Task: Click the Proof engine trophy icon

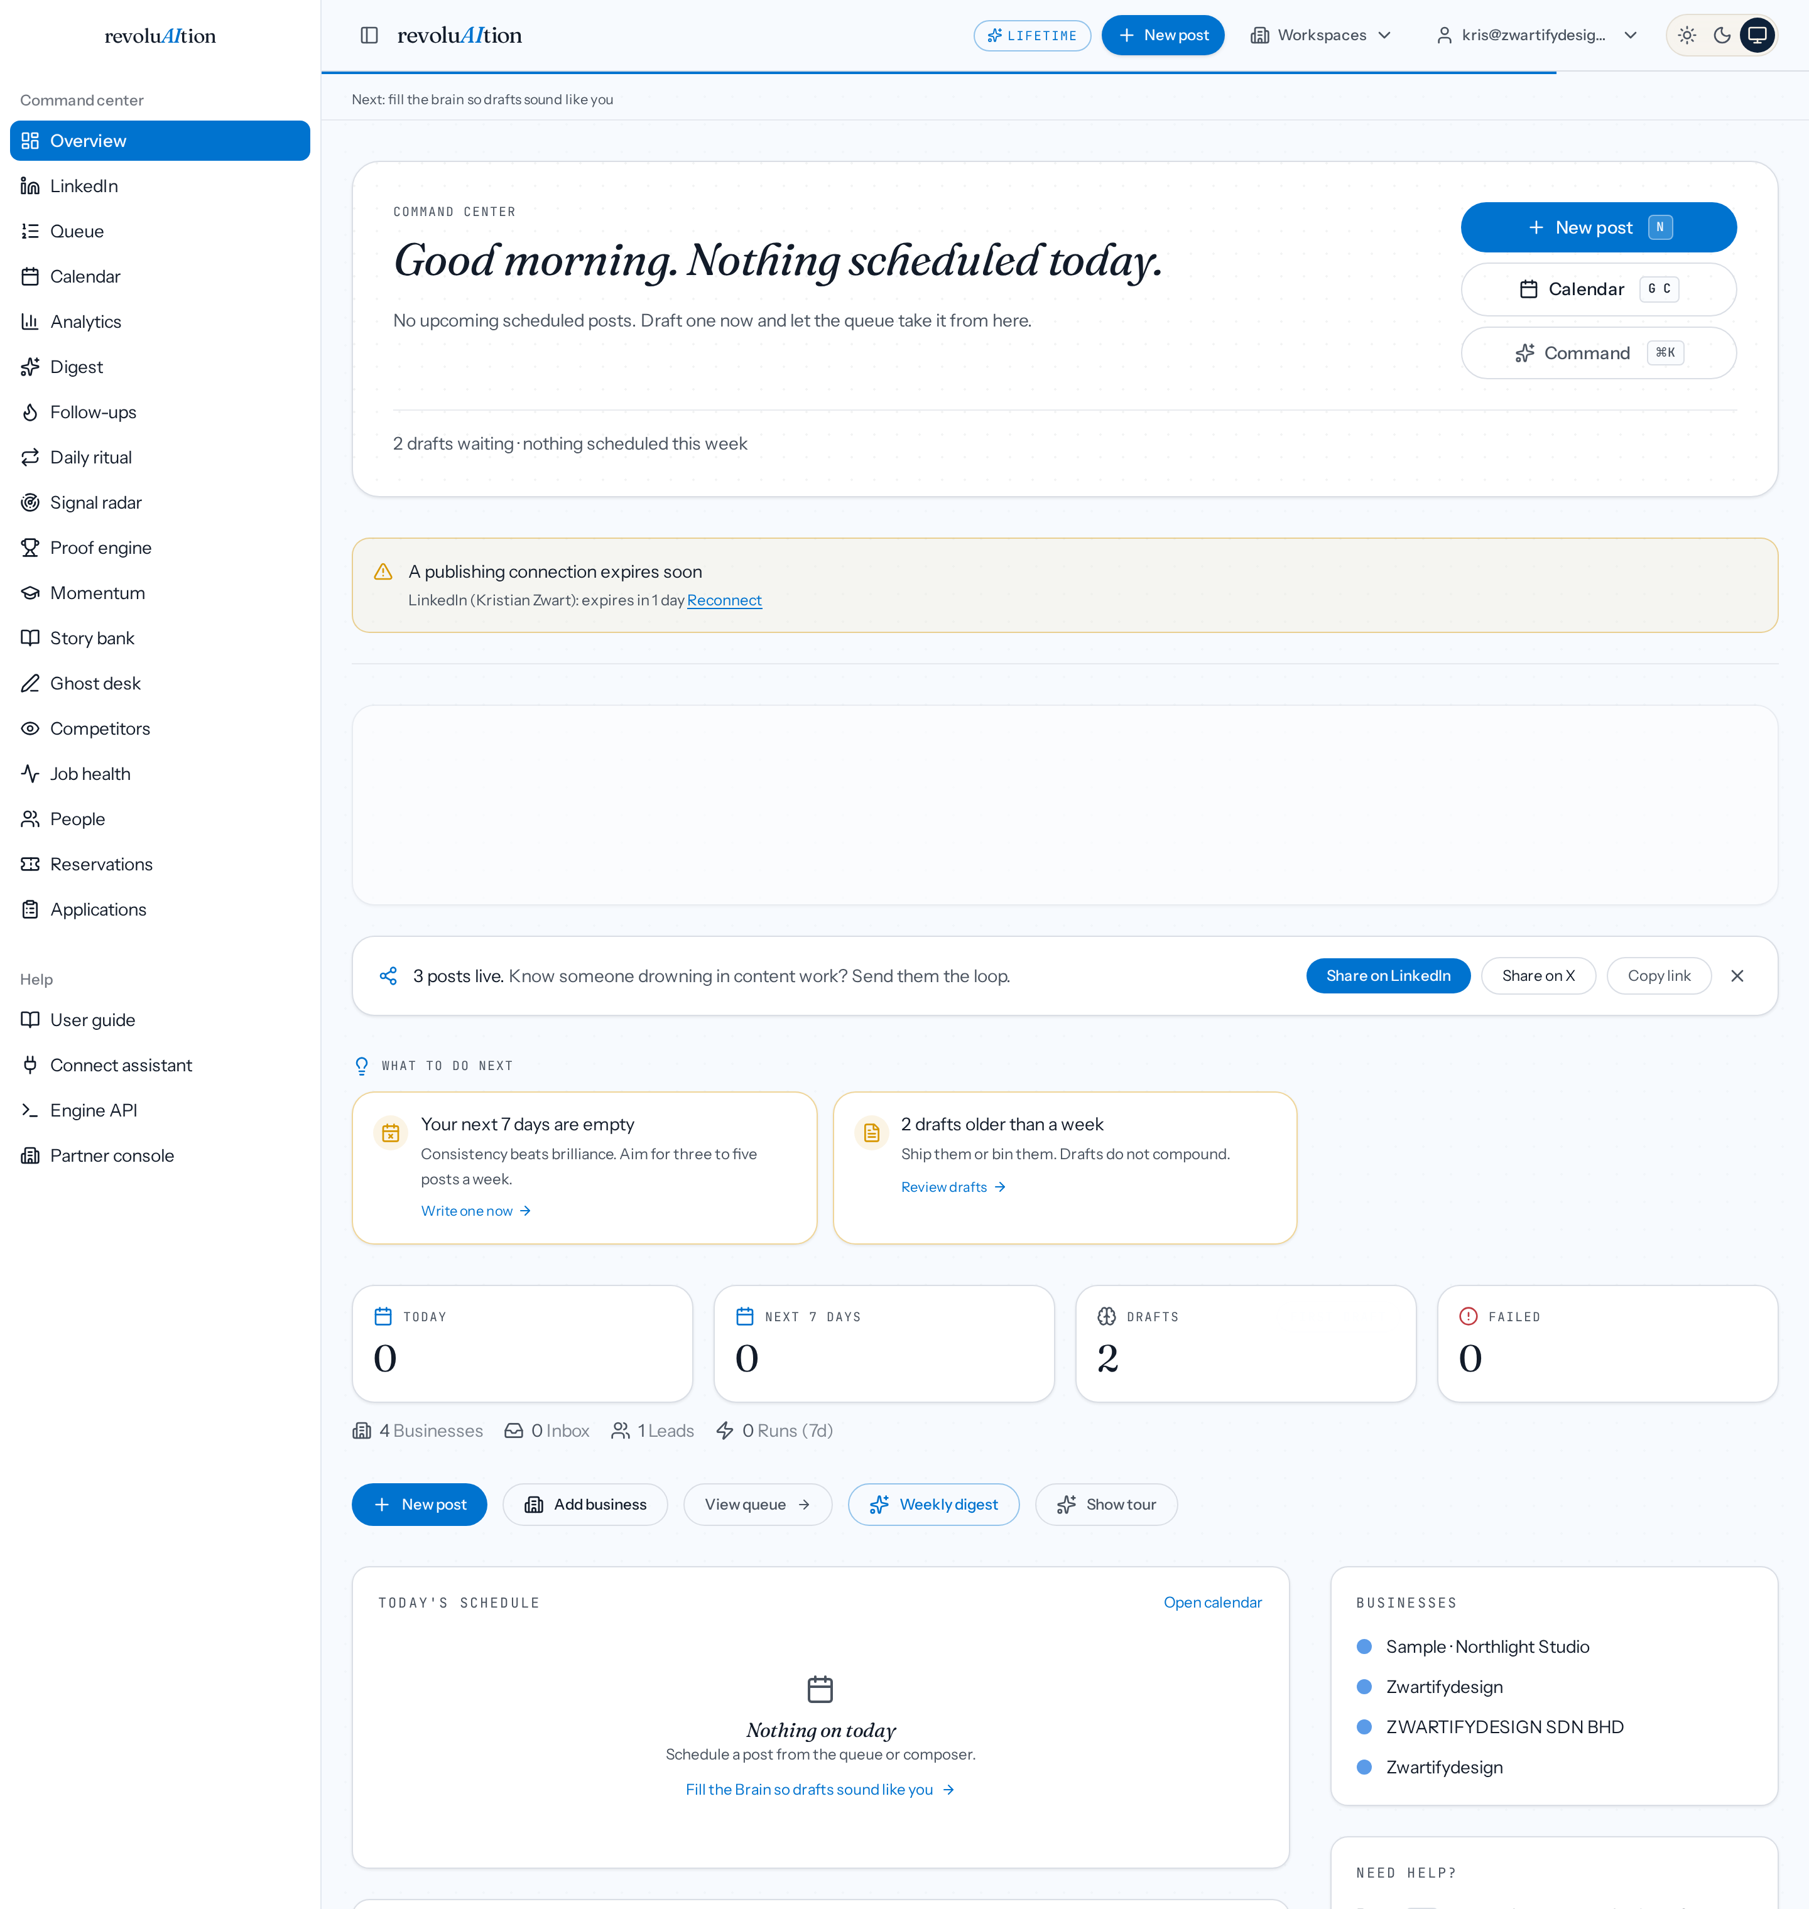Action: [31, 549]
